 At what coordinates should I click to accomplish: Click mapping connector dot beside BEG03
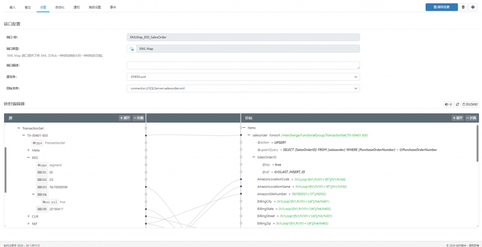(146, 187)
